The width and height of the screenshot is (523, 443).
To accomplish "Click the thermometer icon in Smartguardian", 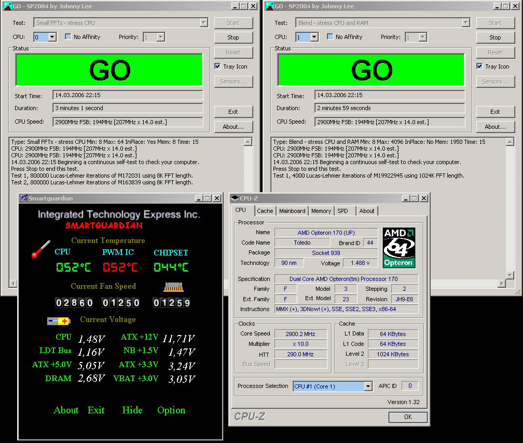I will pos(40,249).
